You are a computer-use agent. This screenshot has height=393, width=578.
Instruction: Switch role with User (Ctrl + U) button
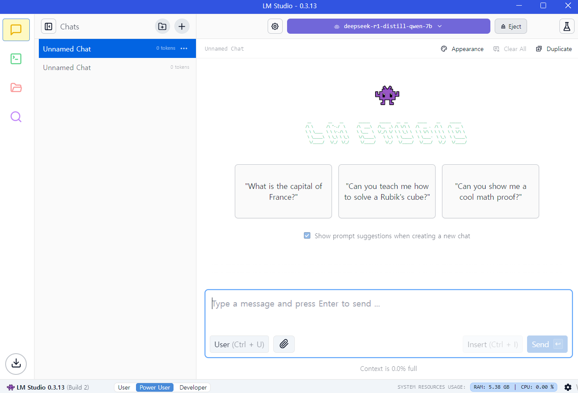click(239, 344)
